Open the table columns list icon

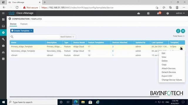pyautogui.click(x=183, y=31)
